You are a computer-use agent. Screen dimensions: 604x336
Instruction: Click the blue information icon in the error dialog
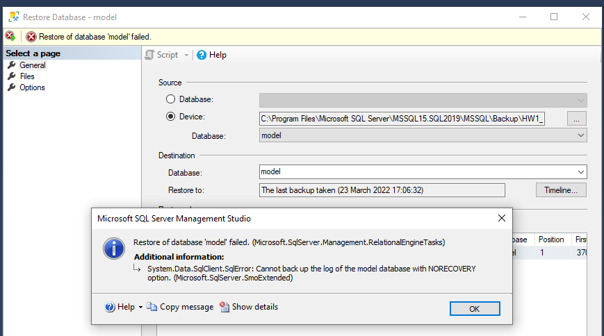pyautogui.click(x=114, y=249)
